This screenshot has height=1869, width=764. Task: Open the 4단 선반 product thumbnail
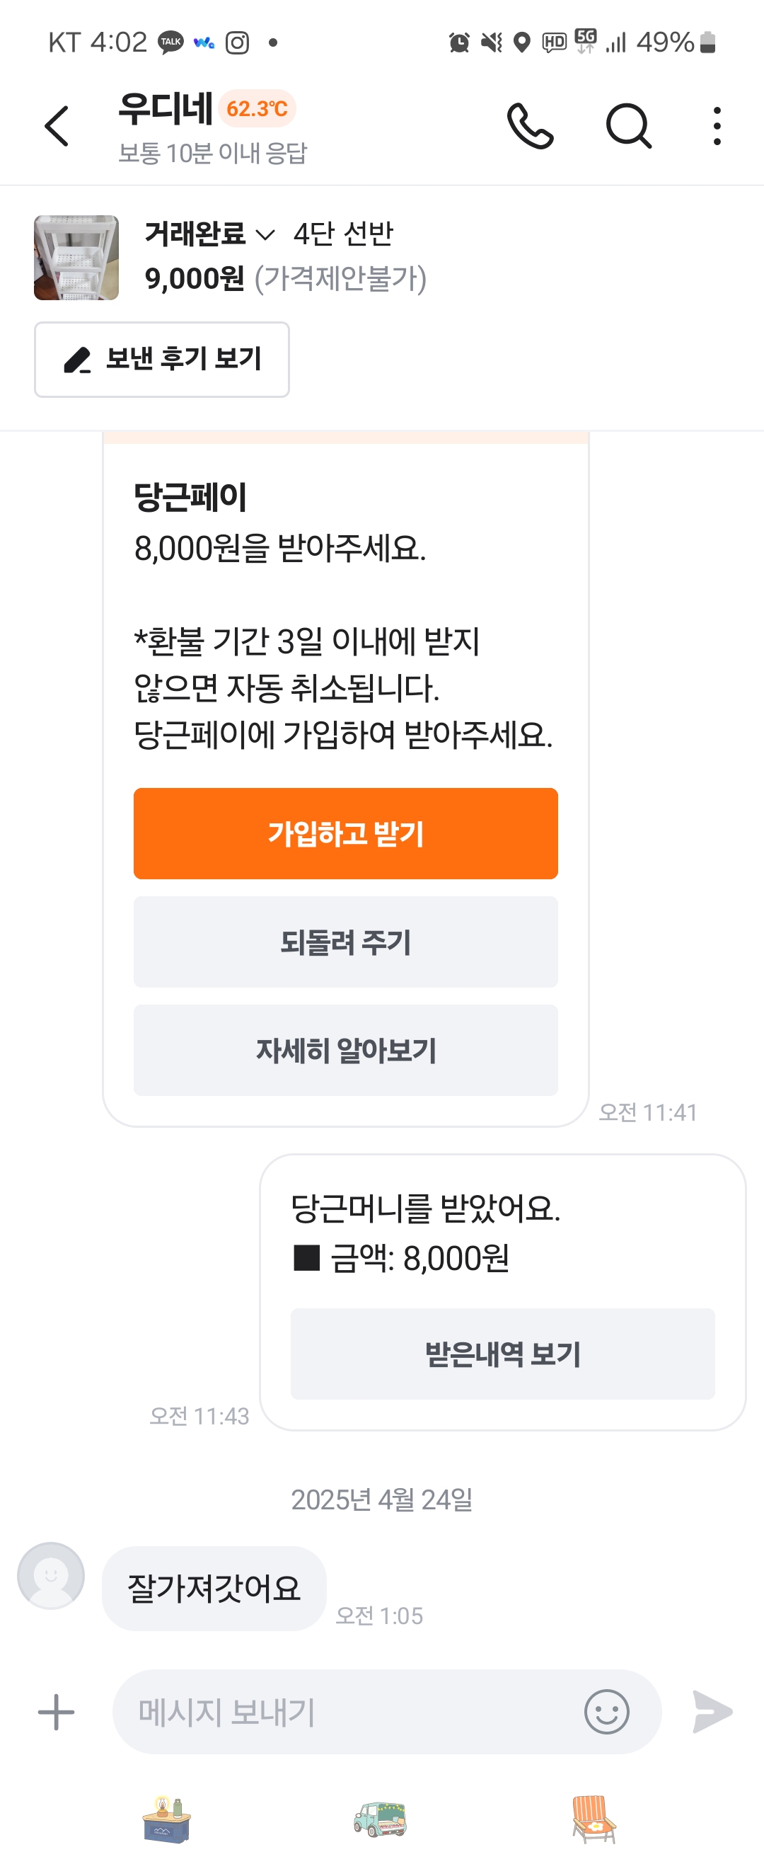coord(76,258)
